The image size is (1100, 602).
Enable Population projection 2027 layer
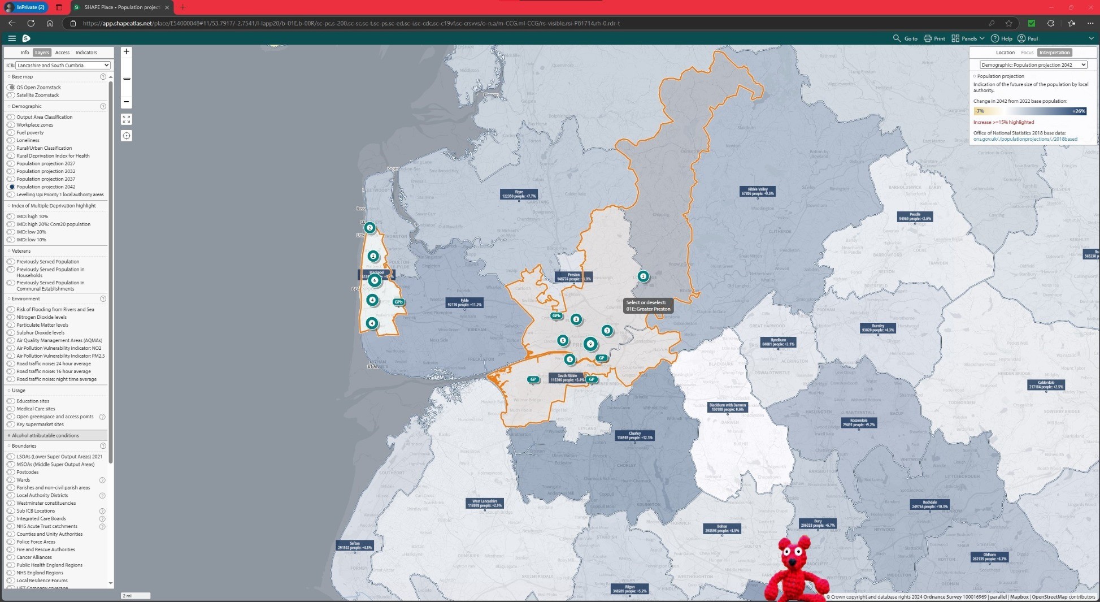[11, 163]
